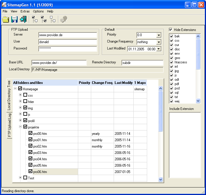Click the User input field
Screen dimensions: 206x195
[68, 42]
